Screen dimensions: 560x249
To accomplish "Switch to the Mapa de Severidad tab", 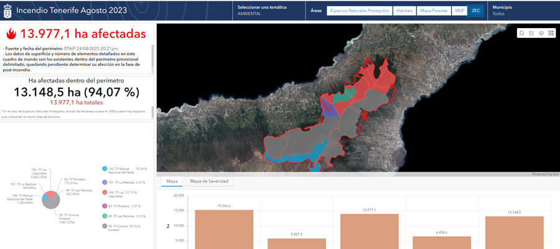I will [209, 181].
